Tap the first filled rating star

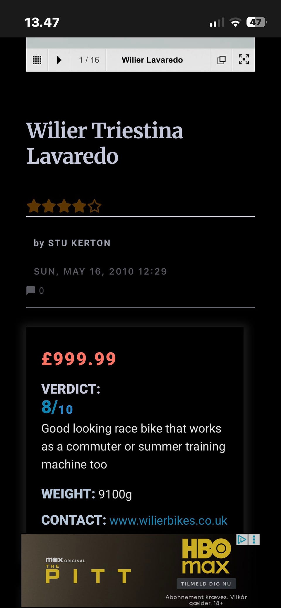(34, 206)
